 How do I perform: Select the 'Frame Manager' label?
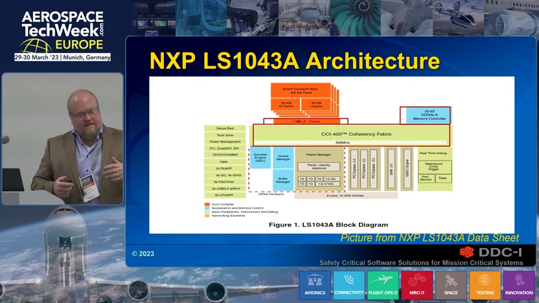(319, 155)
